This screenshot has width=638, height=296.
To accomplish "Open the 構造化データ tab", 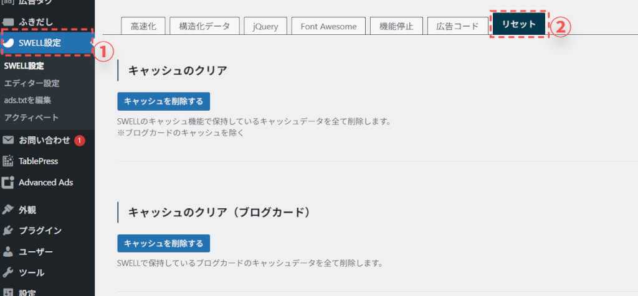I will pyautogui.click(x=204, y=26).
